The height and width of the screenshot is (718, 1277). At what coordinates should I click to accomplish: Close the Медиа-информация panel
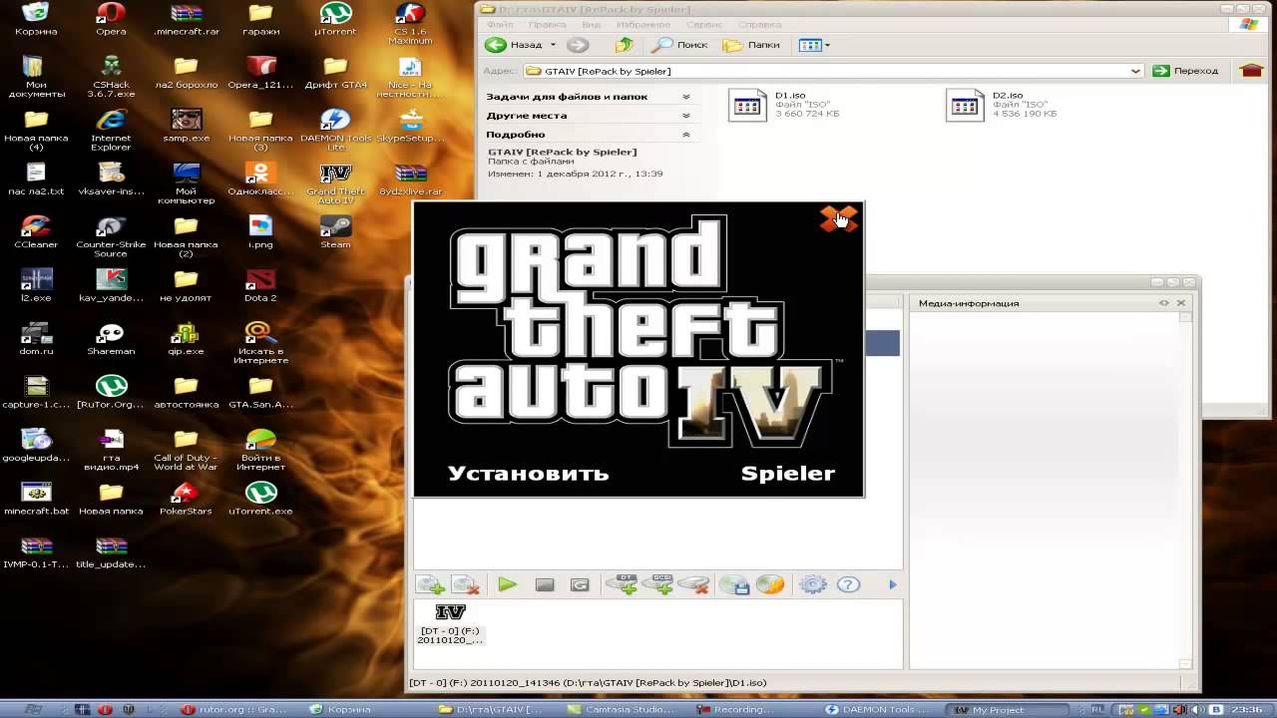1181,302
